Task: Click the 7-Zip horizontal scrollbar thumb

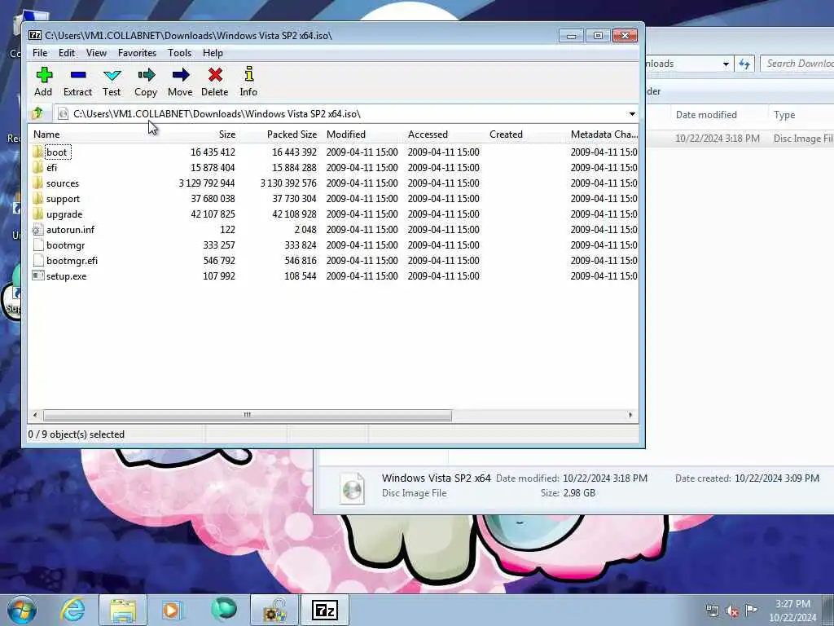Action: (x=248, y=415)
